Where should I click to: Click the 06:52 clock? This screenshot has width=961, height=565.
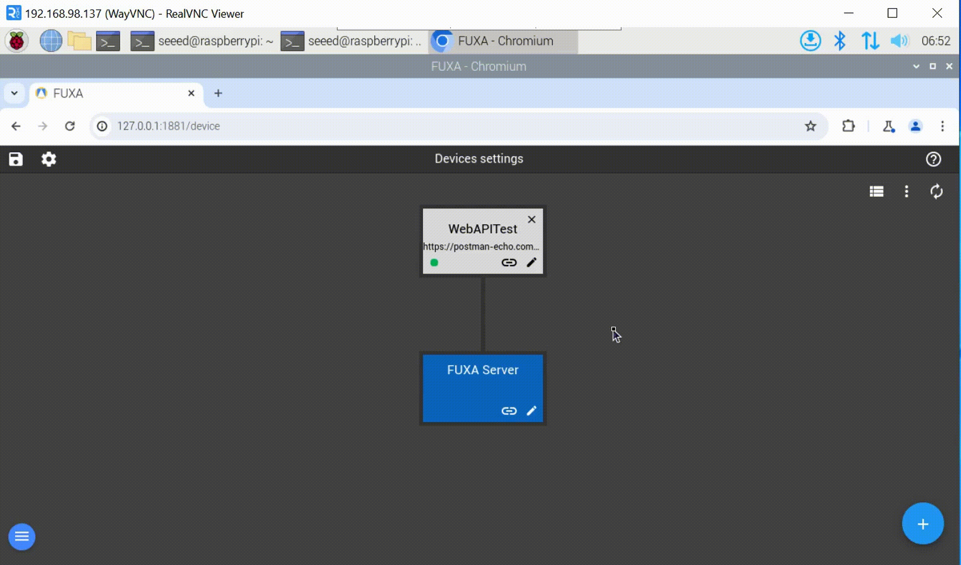tap(936, 41)
